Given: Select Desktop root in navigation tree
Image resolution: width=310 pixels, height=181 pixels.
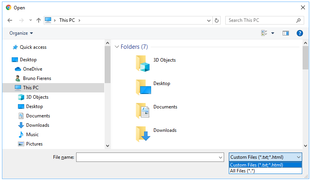Looking at the screenshot, I should [28, 59].
